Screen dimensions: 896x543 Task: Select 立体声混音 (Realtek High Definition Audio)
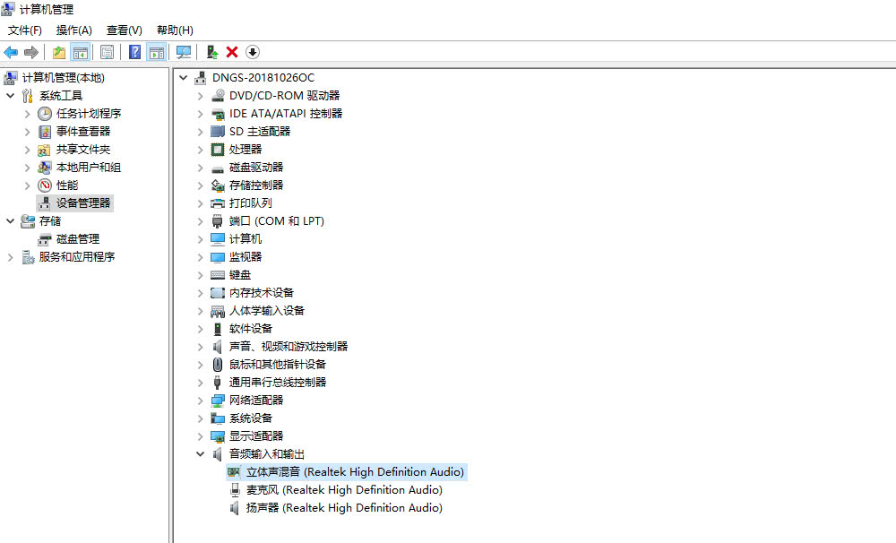[355, 472]
